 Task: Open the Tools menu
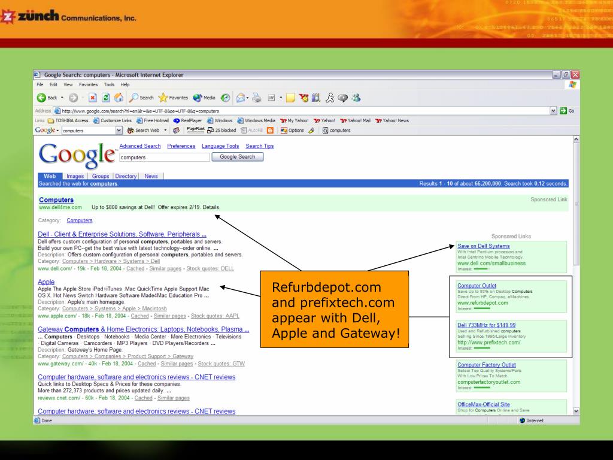[109, 84]
